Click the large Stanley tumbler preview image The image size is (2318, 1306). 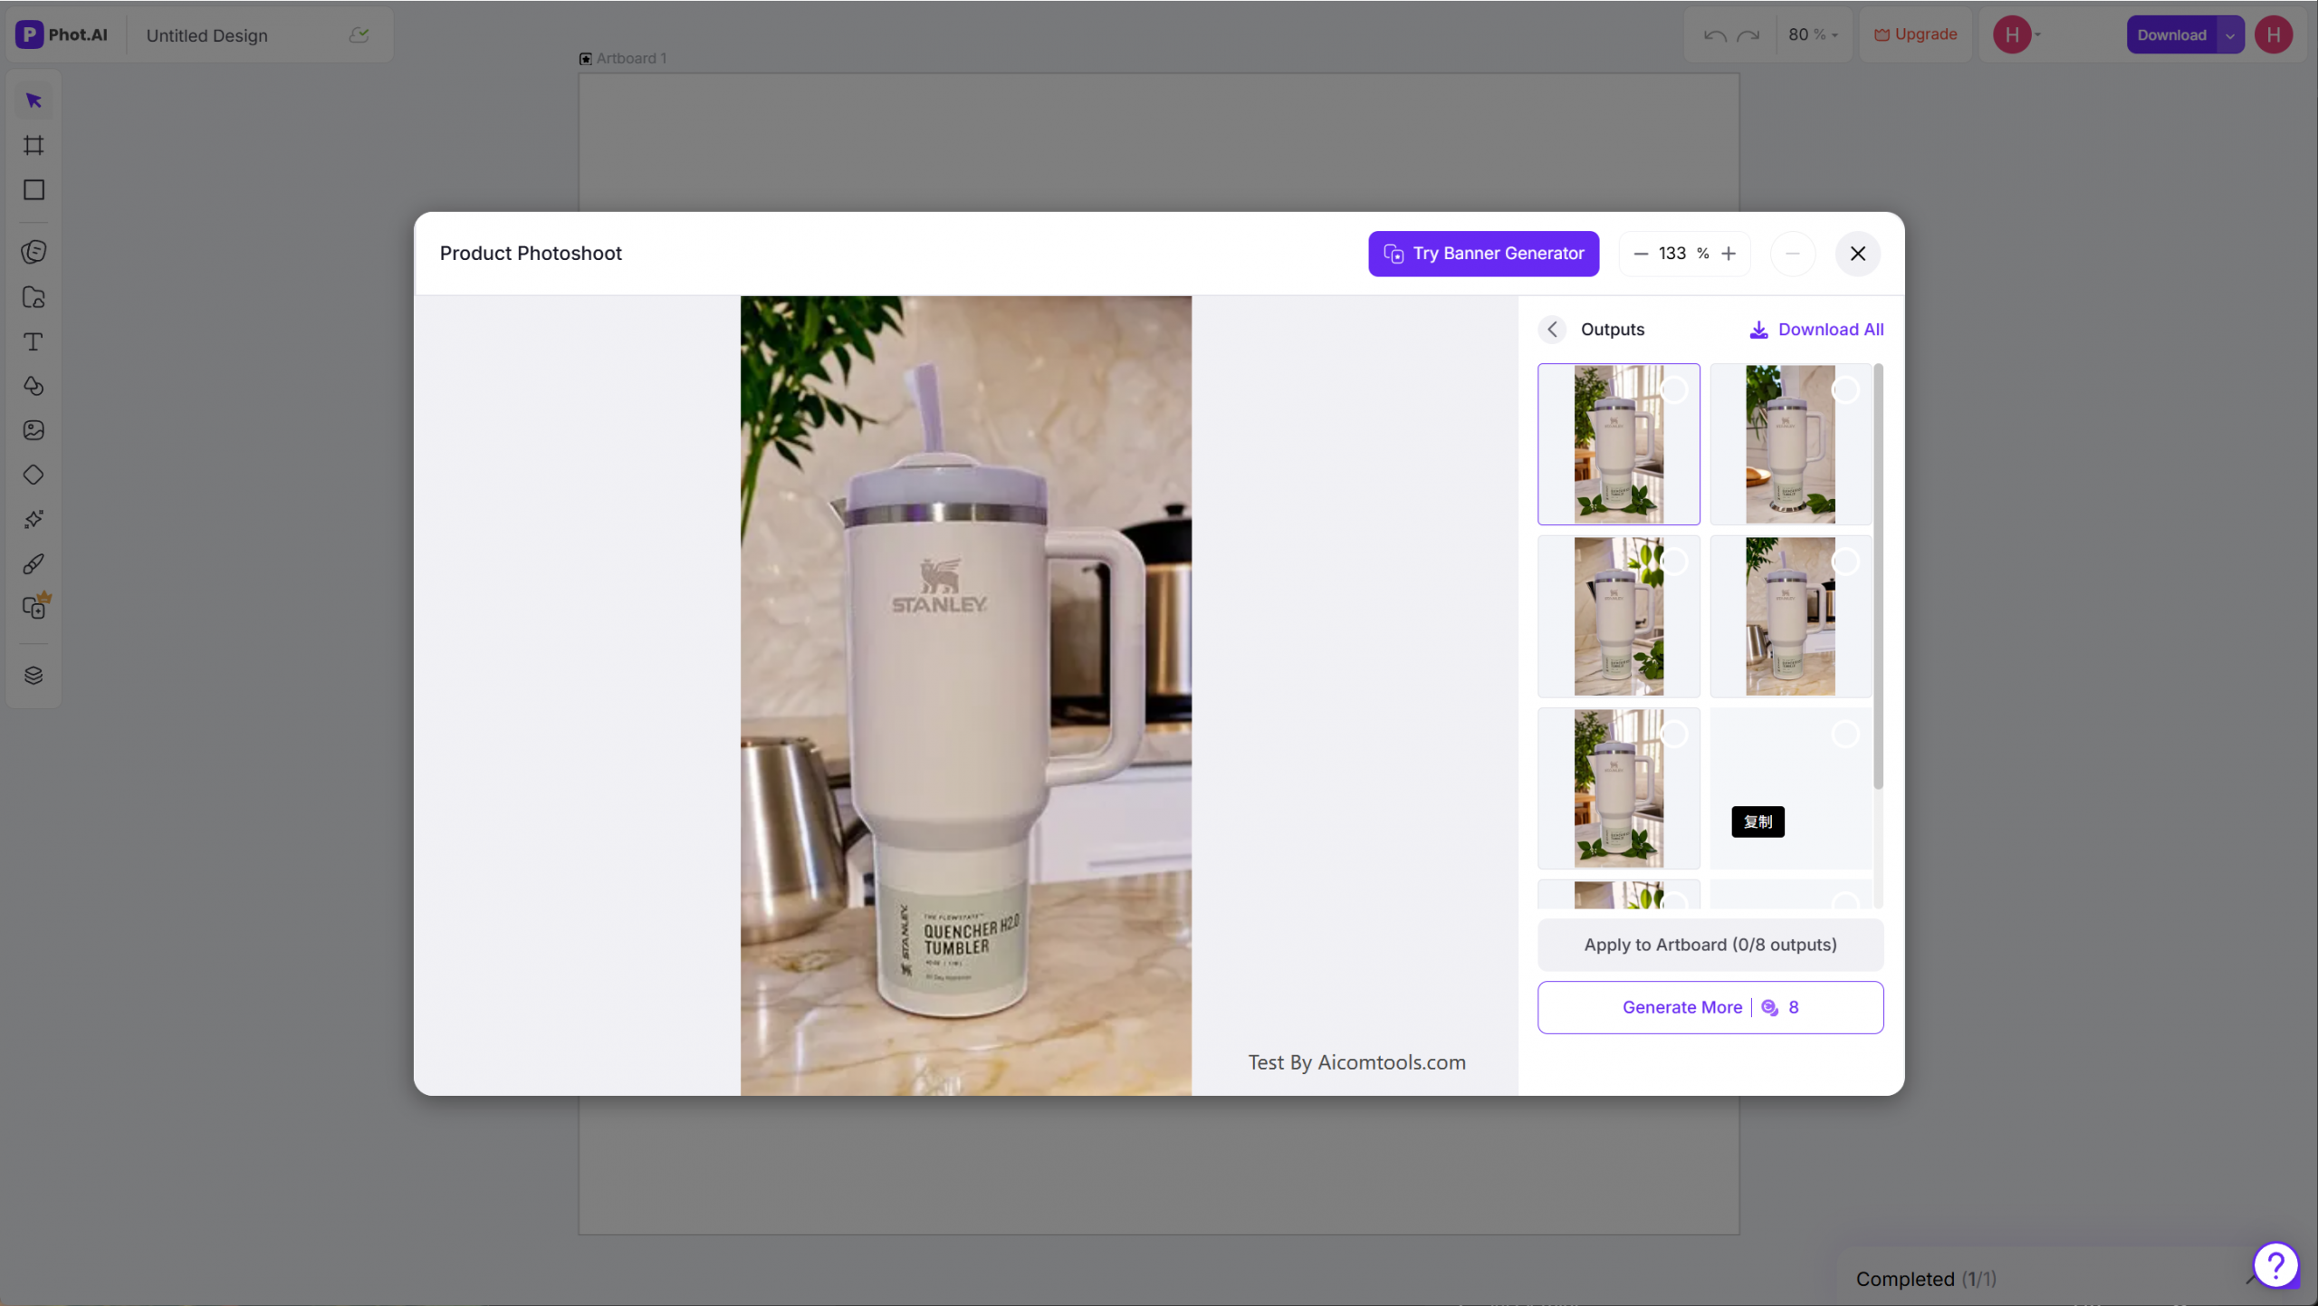point(965,696)
